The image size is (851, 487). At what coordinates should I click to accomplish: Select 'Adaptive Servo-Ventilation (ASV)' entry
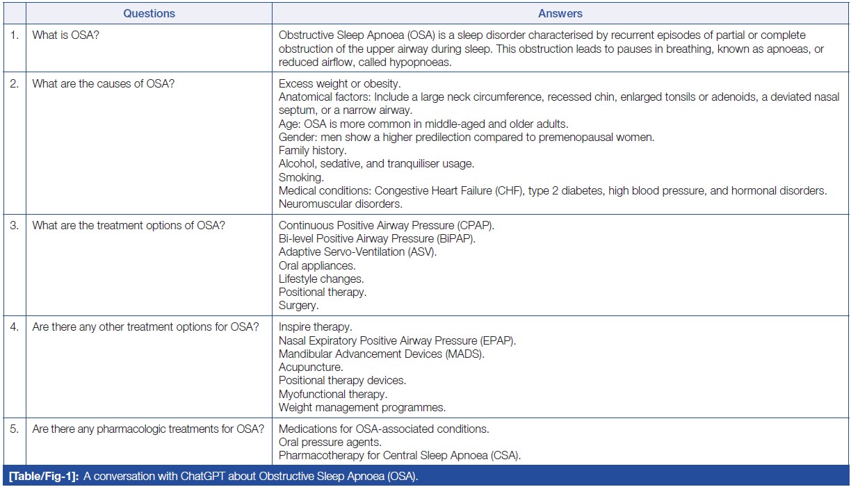pos(357,252)
